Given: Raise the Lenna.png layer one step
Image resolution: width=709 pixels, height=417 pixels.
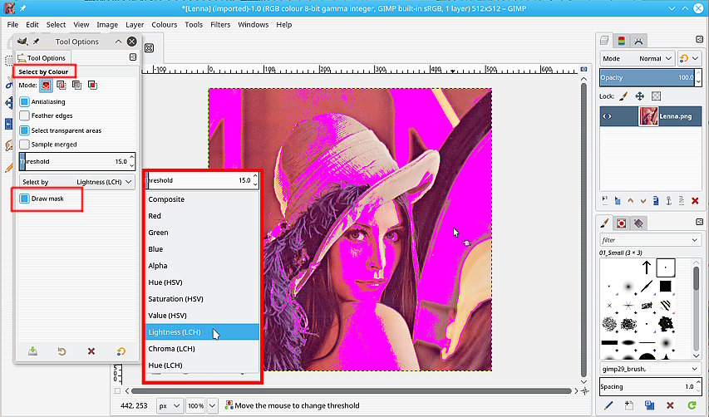Looking at the screenshot, I should coord(630,200).
